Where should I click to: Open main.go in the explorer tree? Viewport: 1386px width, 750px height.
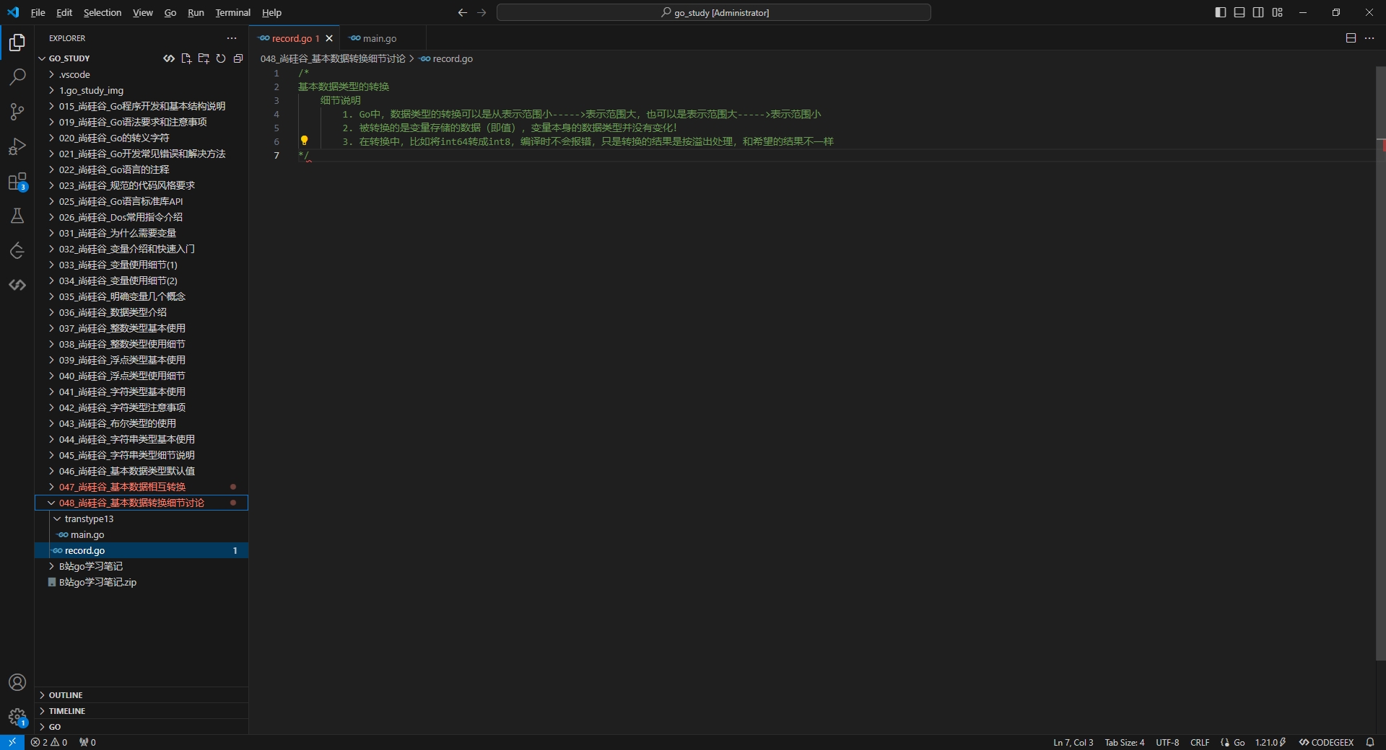pyautogui.click(x=141, y=534)
